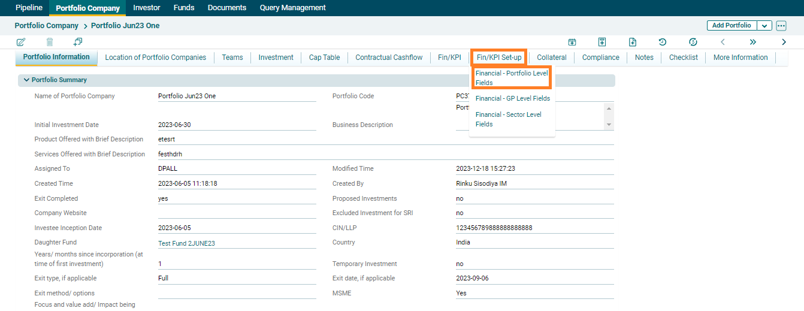This screenshot has height=311, width=804.
Task: Open the three-dot more options button
Action: pyautogui.click(x=781, y=26)
